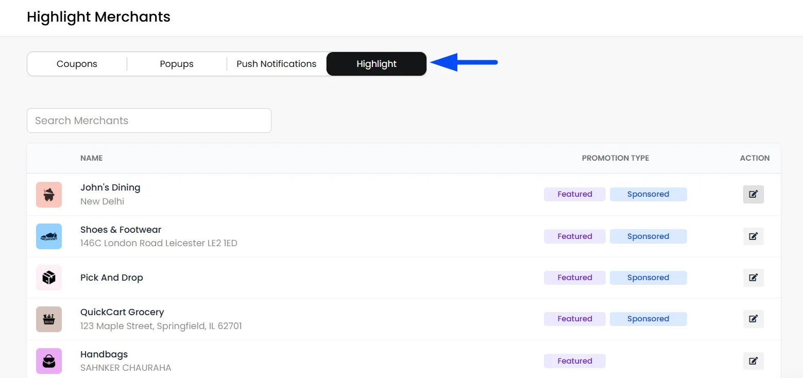This screenshot has height=378, width=803.
Task: Click the Highlight Merchants page title
Action: point(98,17)
